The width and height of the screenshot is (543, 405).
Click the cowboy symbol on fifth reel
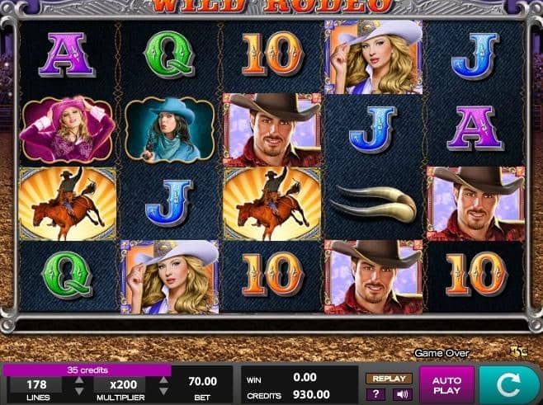476,204
